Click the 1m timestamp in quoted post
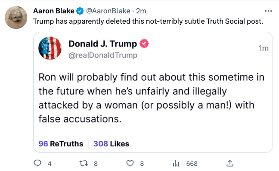 pos(263,48)
